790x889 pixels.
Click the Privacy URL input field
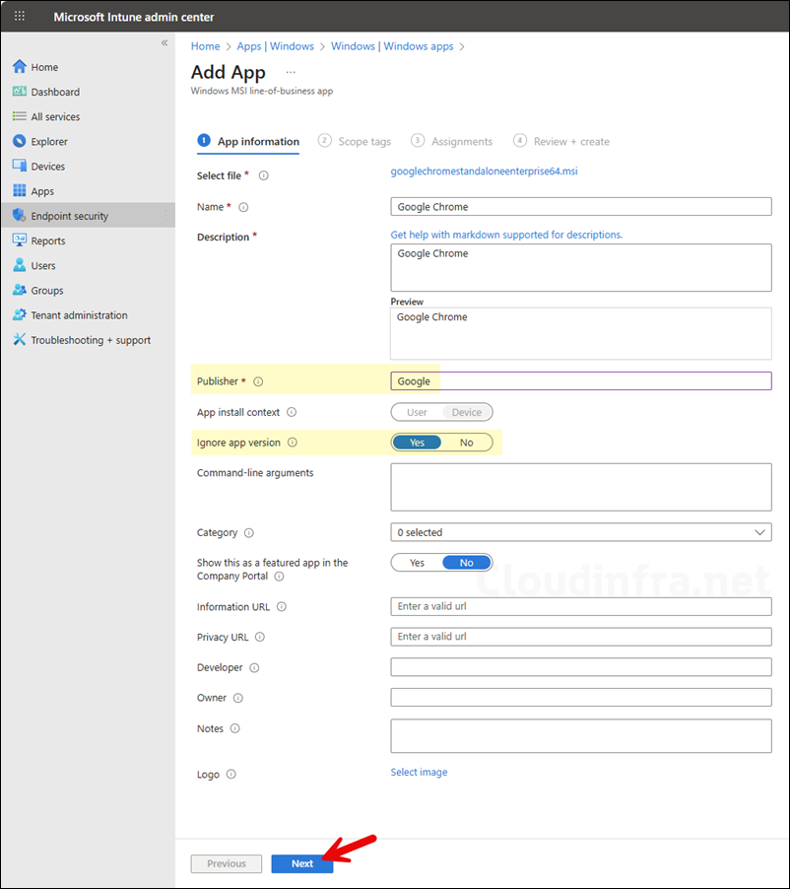(581, 637)
